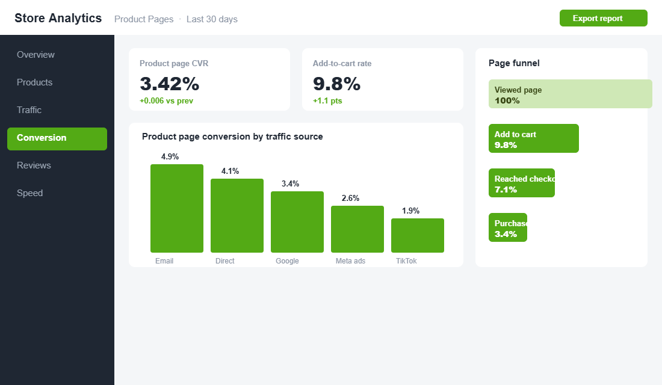This screenshot has height=385, width=662.
Task: Select the Add-to-cart rate card
Action: [383, 79]
